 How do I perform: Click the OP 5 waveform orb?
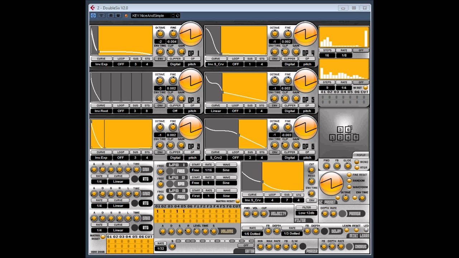coord(306,81)
